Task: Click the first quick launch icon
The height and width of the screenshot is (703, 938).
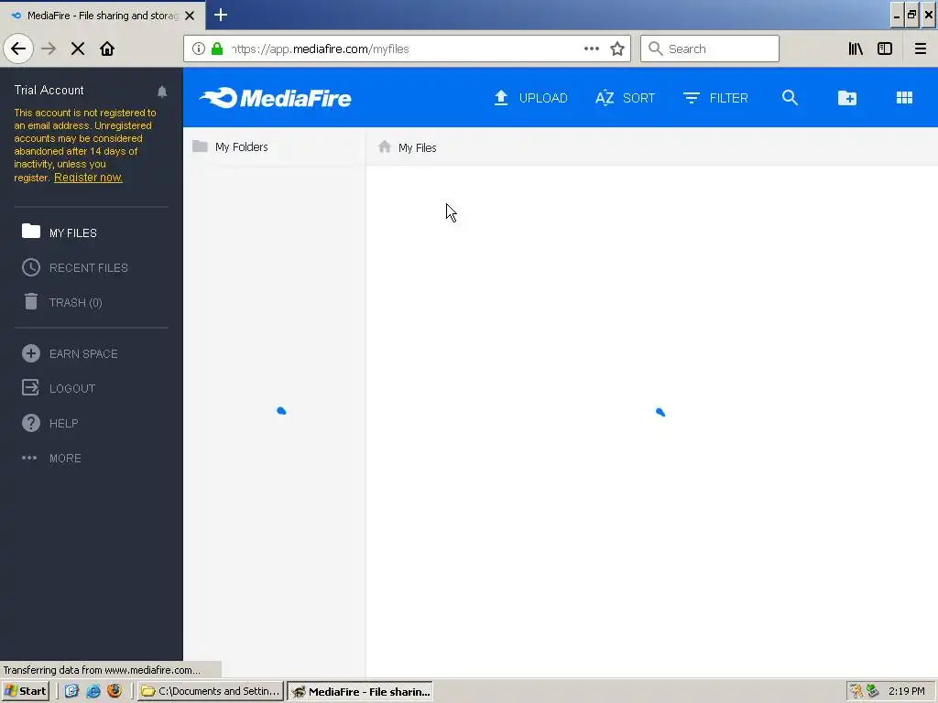Action: click(71, 691)
